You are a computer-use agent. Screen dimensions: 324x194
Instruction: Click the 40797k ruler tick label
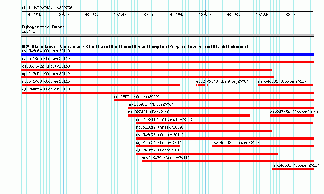coord(205,15)
